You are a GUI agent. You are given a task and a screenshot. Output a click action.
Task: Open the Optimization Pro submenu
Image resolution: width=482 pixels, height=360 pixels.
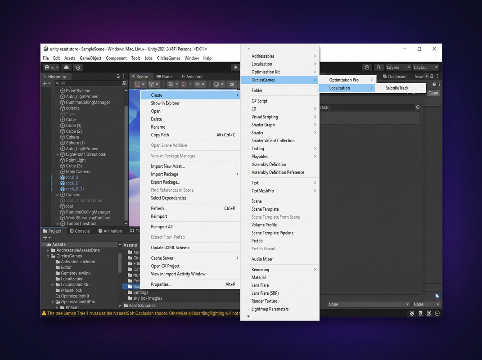[347, 80]
